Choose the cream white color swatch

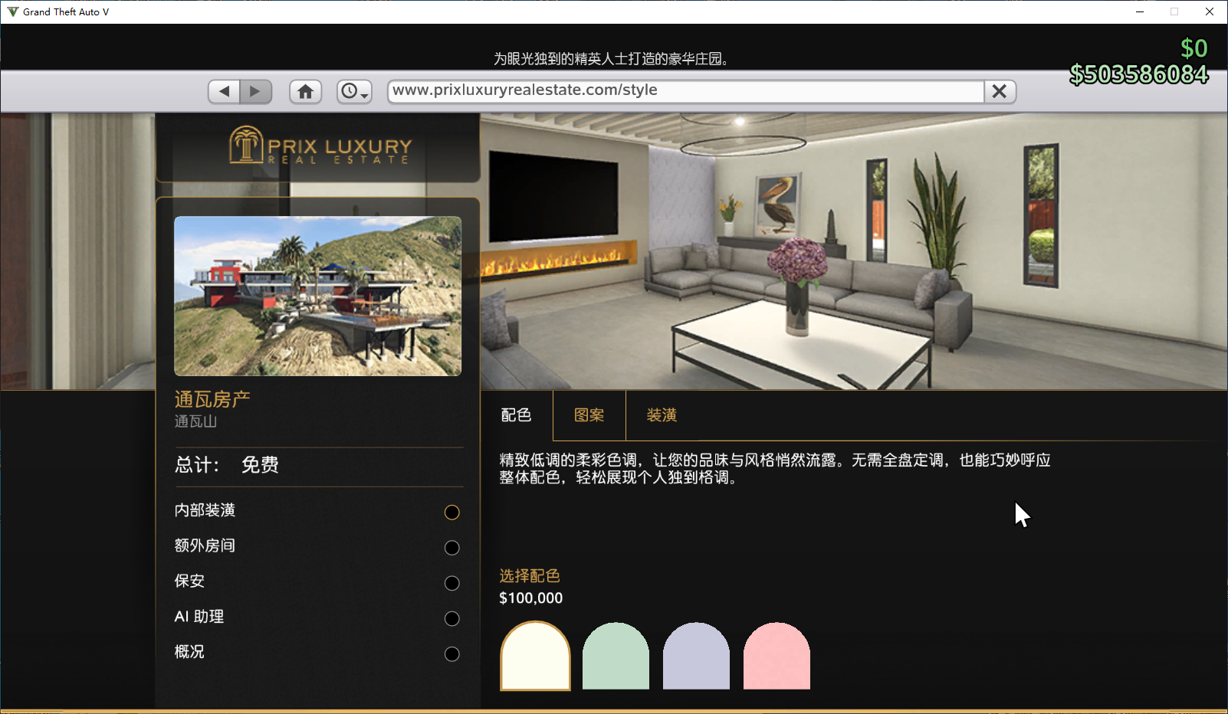535,656
